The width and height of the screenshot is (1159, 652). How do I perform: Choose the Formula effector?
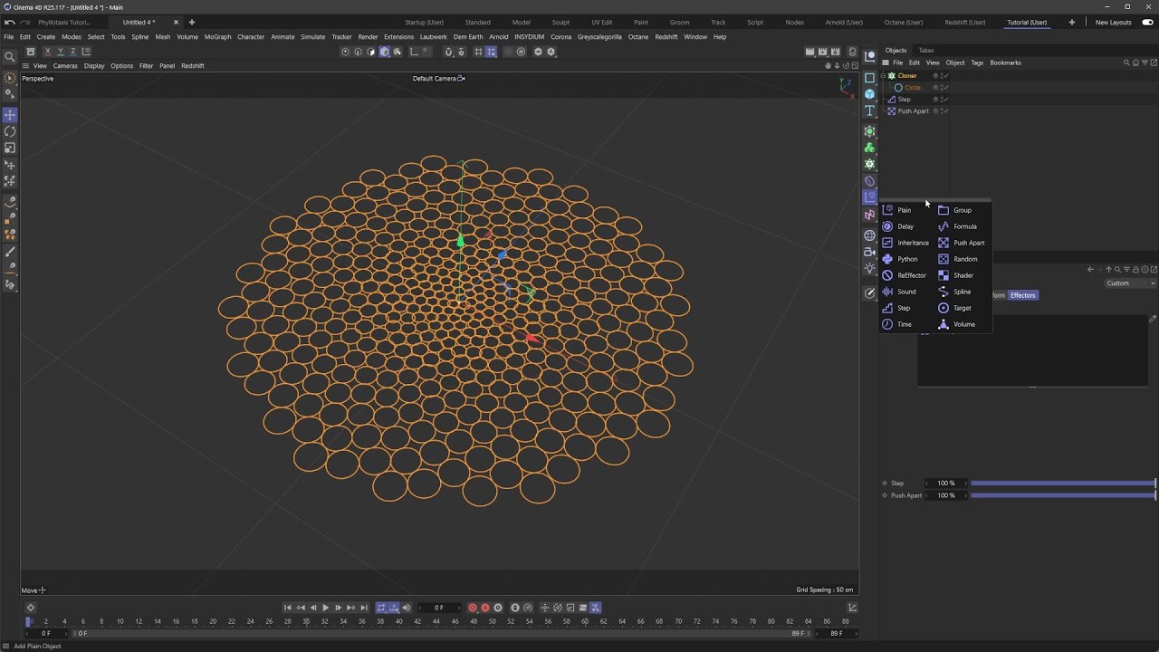(x=963, y=226)
